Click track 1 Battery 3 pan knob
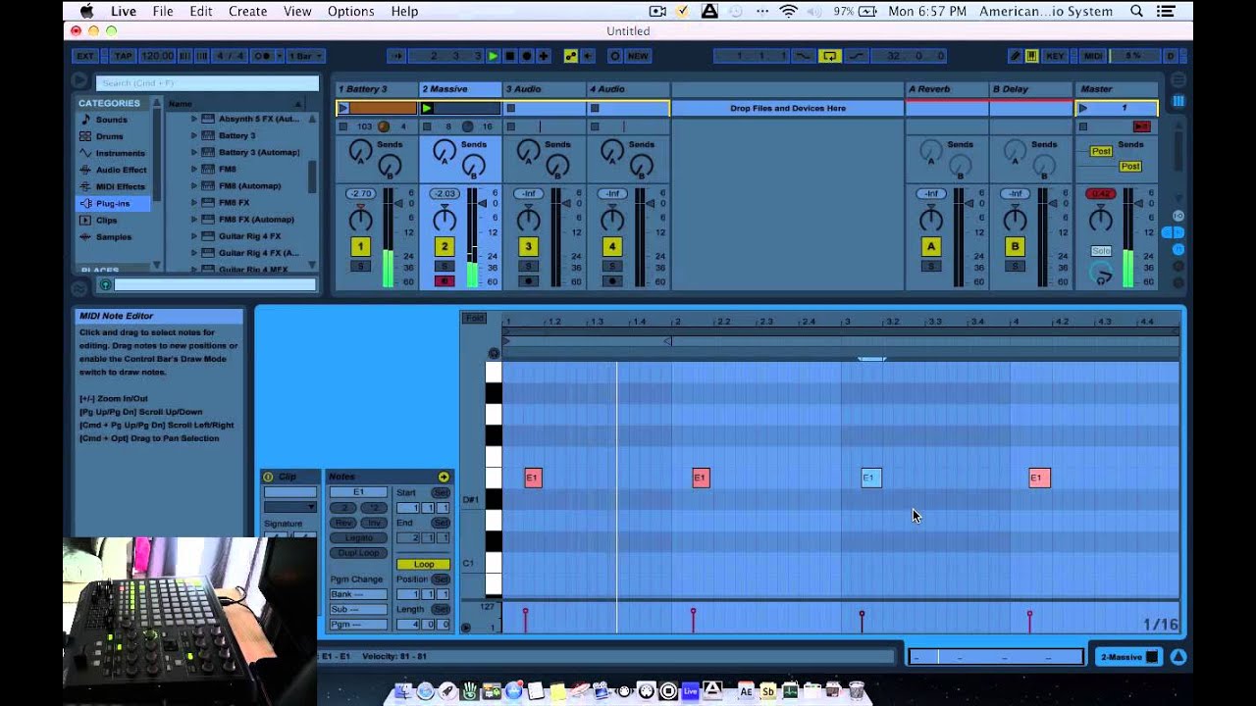 tap(360, 219)
